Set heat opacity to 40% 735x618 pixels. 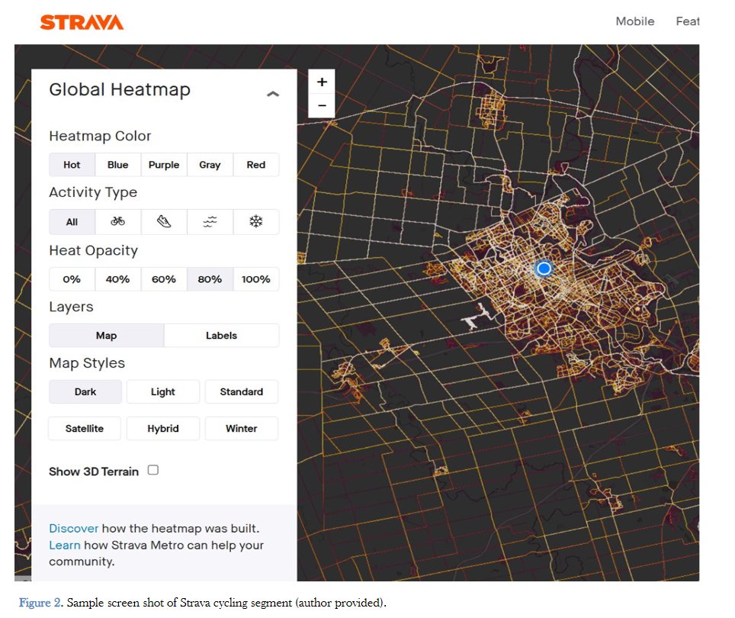tap(117, 279)
